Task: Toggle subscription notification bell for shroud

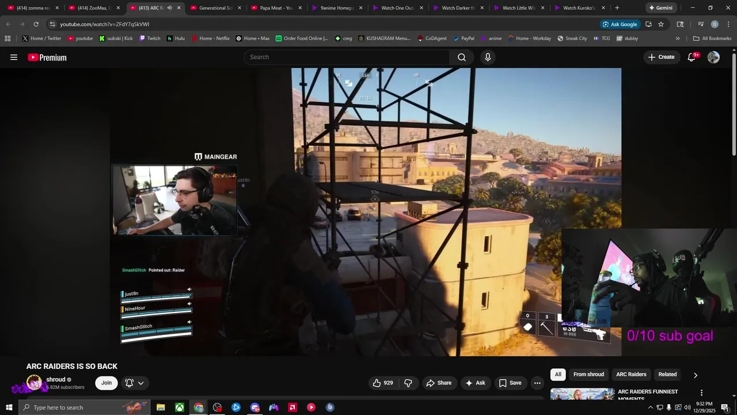Action: [136, 383]
